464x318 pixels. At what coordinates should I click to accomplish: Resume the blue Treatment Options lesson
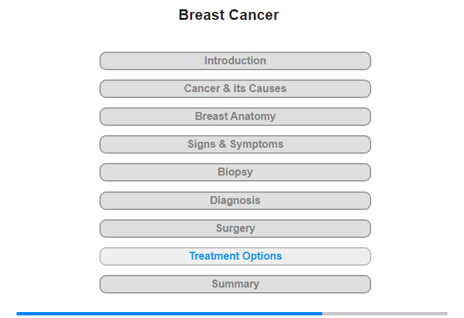[x=235, y=256]
